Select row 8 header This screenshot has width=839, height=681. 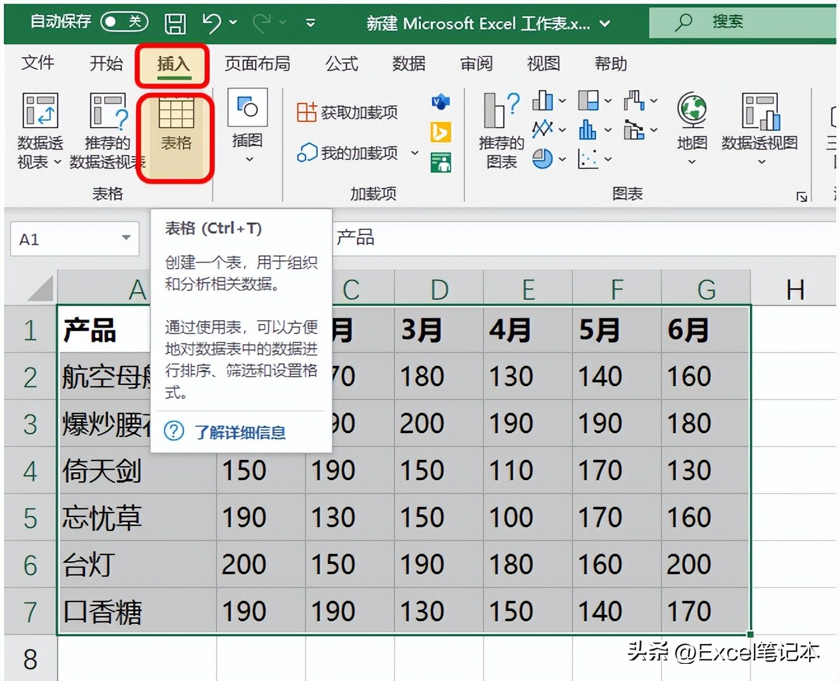pyautogui.click(x=30, y=659)
